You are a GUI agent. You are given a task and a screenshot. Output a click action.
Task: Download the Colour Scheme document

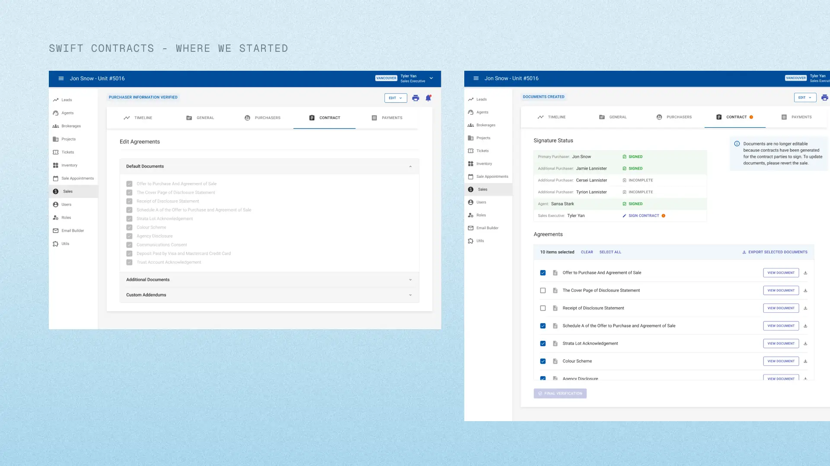coord(805,361)
